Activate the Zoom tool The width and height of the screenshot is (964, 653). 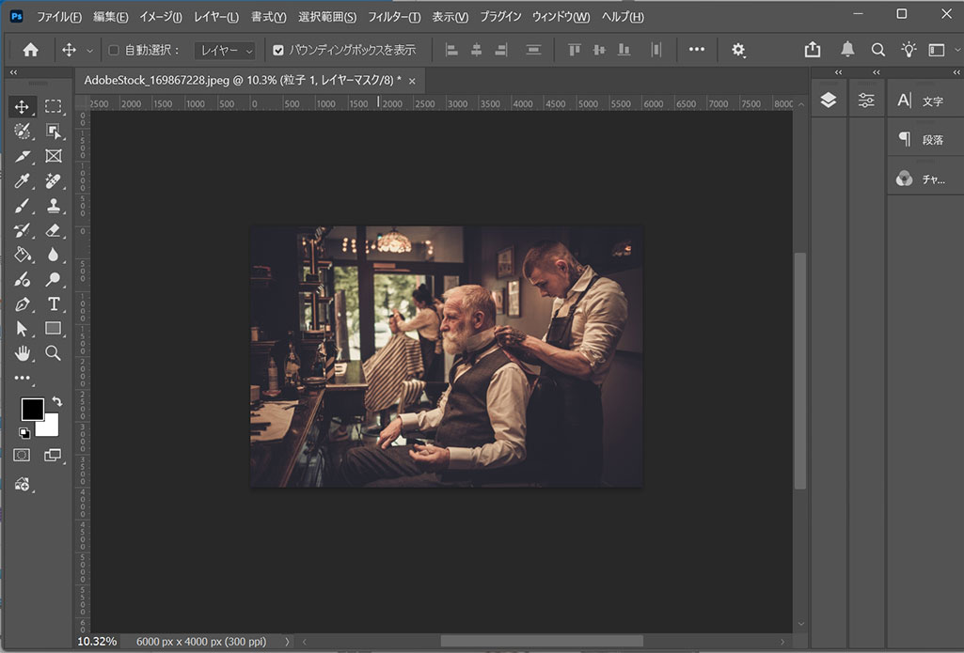54,353
